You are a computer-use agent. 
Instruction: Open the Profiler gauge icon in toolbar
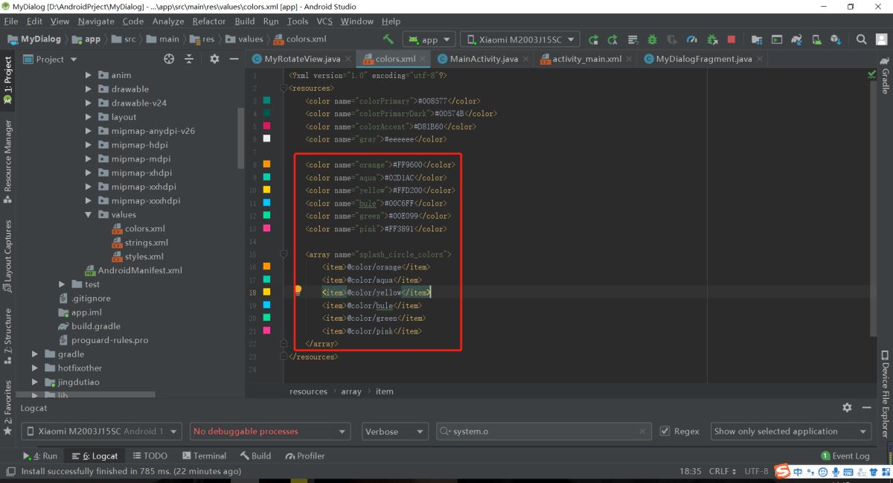tap(691, 39)
